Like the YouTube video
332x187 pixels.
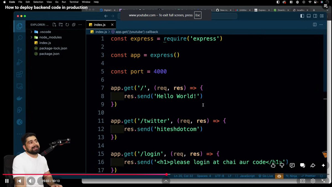click(x=273, y=165)
